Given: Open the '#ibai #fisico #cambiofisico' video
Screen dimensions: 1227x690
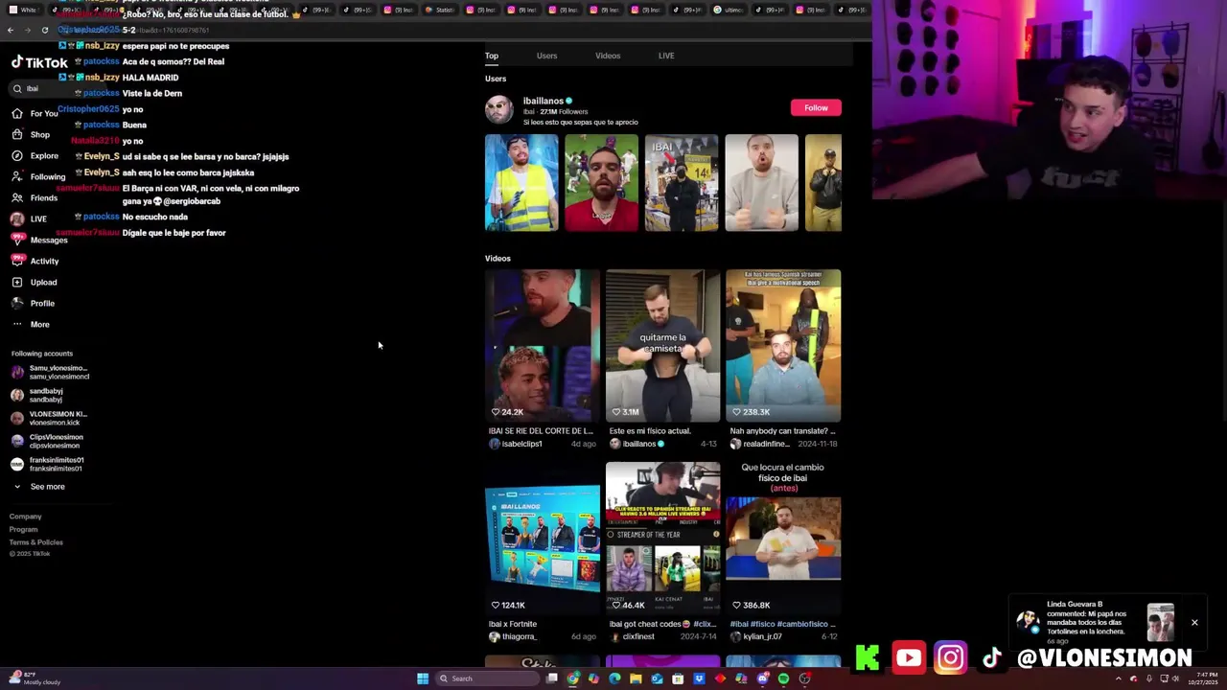Looking at the screenshot, I should point(783,539).
